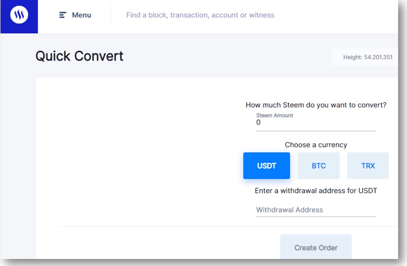Click the 'How much Steem' question text
The height and width of the screenshot is (266, 407).
tap(316, 105)
